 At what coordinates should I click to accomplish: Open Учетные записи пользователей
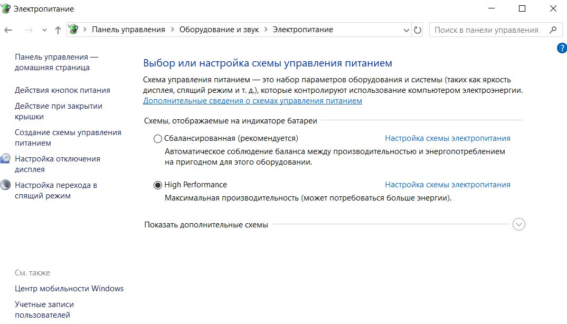pyautogui.click(x=44, y=310)
